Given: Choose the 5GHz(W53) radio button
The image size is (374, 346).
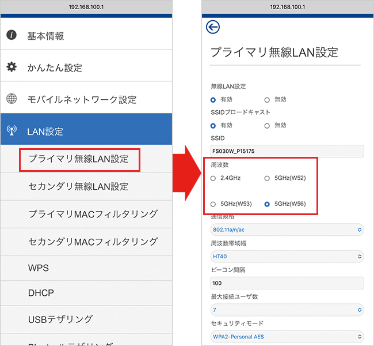Looking at the screenshot, I should 213,204.
